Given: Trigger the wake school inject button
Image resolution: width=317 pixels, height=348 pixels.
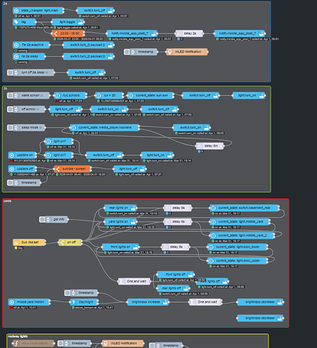Looking at the screenshot, I should point(10,95).
